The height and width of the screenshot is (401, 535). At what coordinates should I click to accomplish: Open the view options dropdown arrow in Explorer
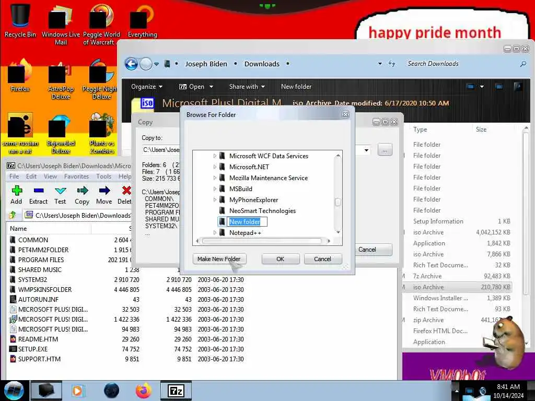pos(482,87)
